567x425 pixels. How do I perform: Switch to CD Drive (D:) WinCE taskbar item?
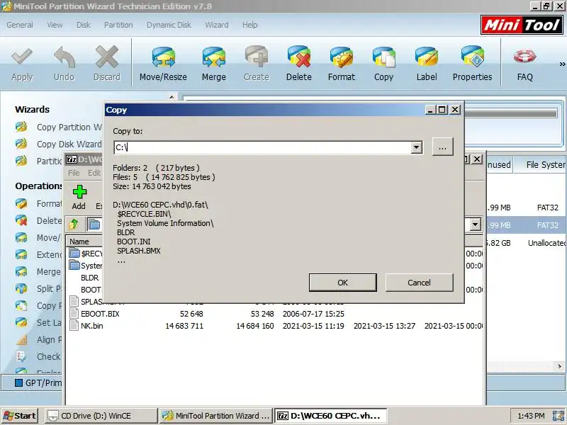coord(101,416)
